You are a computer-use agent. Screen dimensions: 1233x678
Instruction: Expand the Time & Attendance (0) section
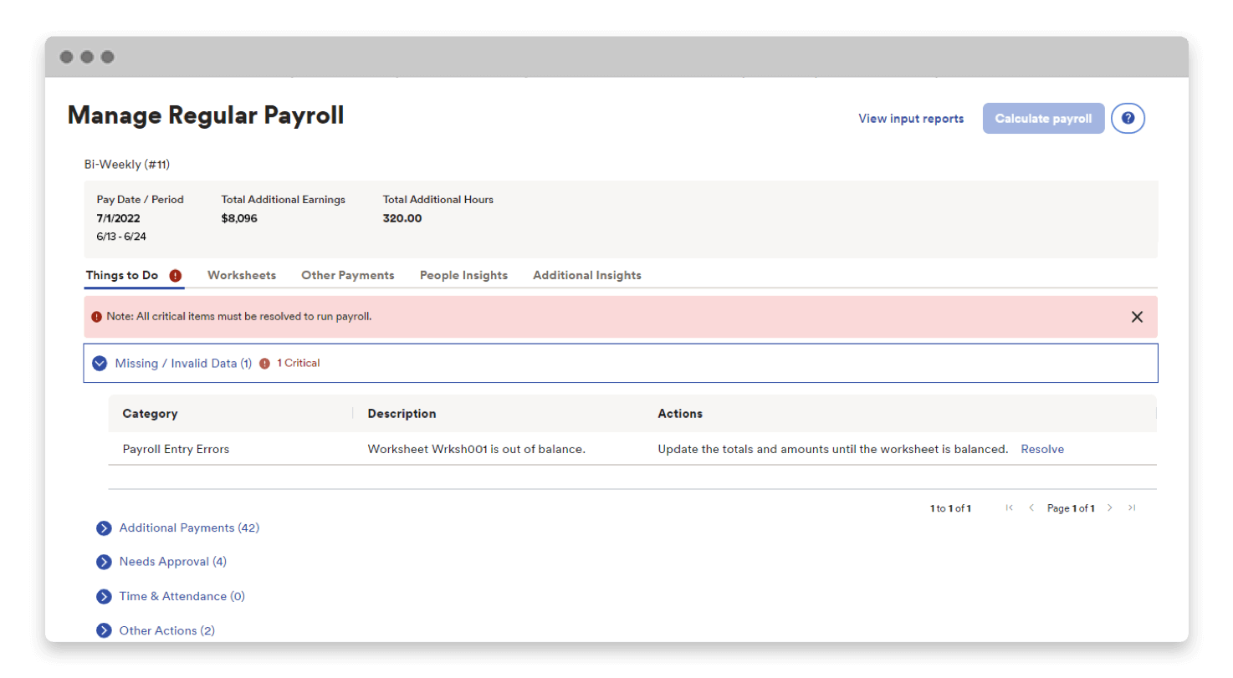(x=104, y=597)
